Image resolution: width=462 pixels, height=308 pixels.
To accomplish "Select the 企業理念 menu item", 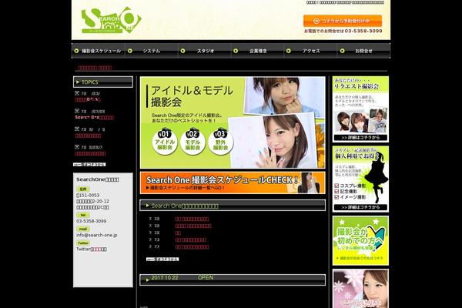I will 257,51.
